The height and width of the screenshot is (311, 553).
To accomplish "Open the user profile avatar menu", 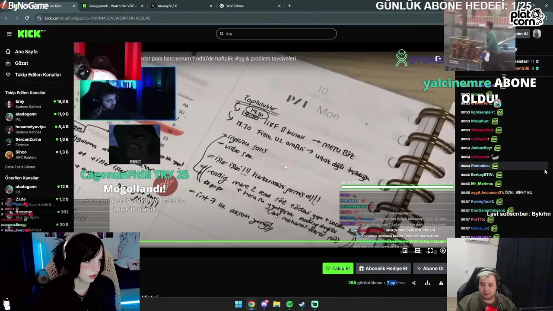I will tap(537, 34).
